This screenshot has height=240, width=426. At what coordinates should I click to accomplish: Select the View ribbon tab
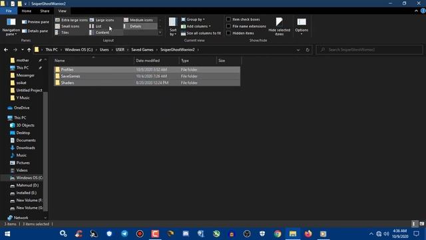point(62,11)
